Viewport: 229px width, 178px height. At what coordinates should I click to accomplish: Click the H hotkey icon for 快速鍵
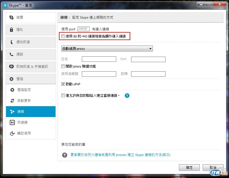(12, 122)
